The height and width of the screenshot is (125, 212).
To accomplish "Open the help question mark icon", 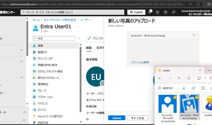I will pyautogui.click(x=165, y=12).
